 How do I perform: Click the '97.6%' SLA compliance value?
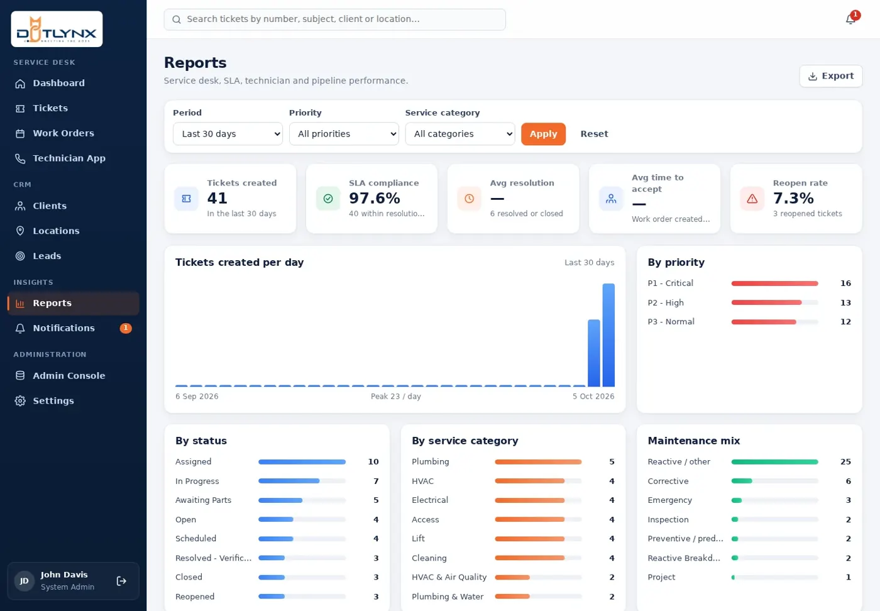(375, 199)
